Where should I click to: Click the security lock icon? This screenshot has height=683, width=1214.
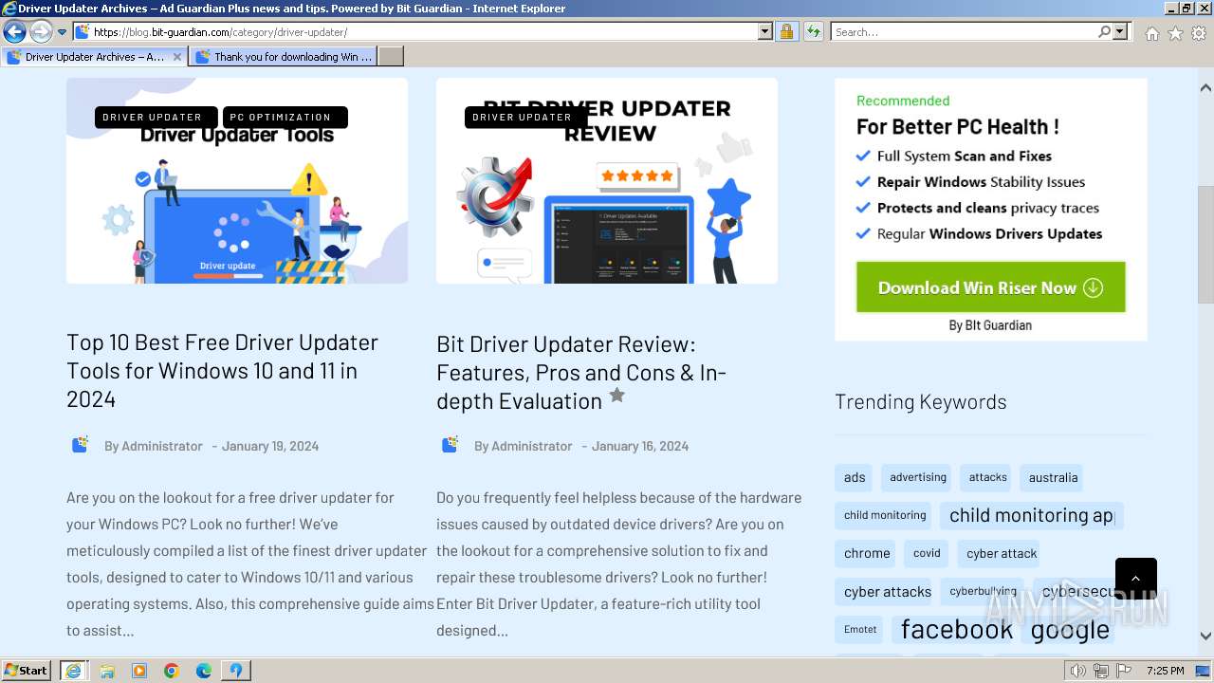[786, 32]
